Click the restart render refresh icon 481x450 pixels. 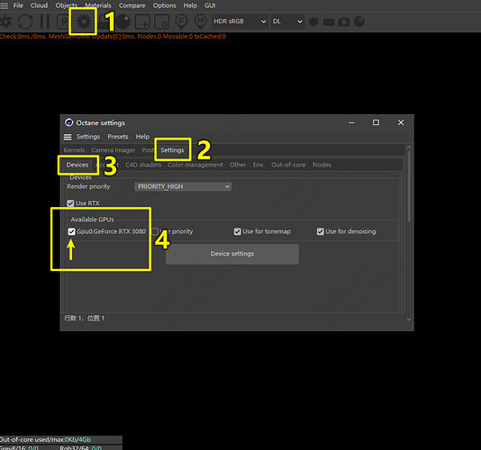[25, 22]
